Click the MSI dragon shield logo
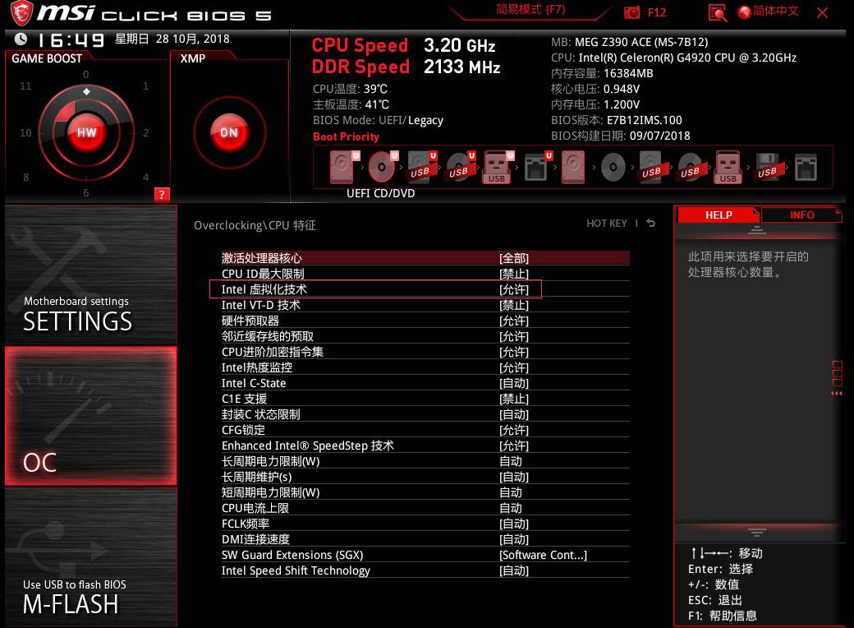This screenshot has height=628, width=854. (x=21, y=13)
